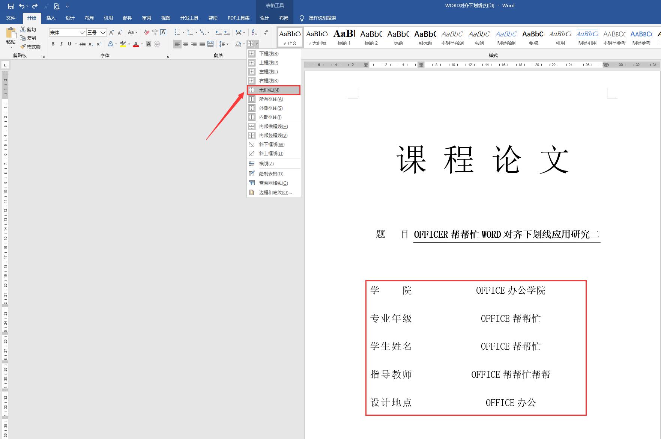Screen dimensions: 661x439
Task: Click the 字符底纹 character shading icon
Action: point(149,44)
